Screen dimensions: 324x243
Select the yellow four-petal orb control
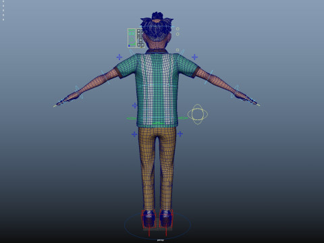click(198, 114)
